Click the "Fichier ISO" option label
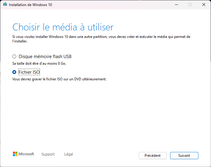 pos(29,72)
